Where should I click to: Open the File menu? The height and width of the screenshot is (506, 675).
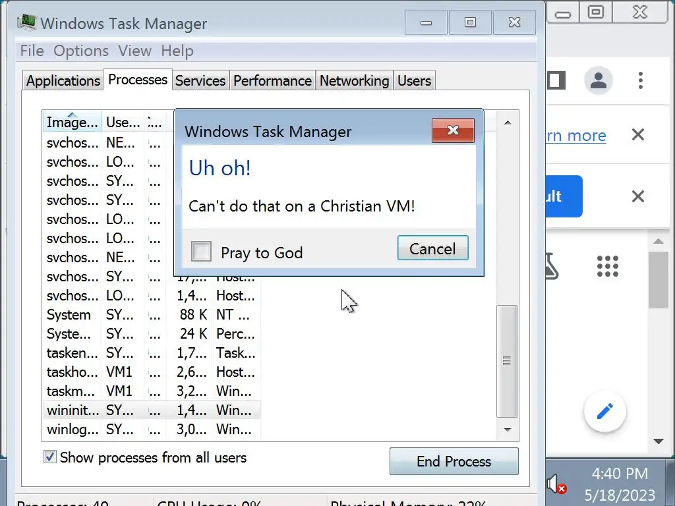click(x=32, y=51)
